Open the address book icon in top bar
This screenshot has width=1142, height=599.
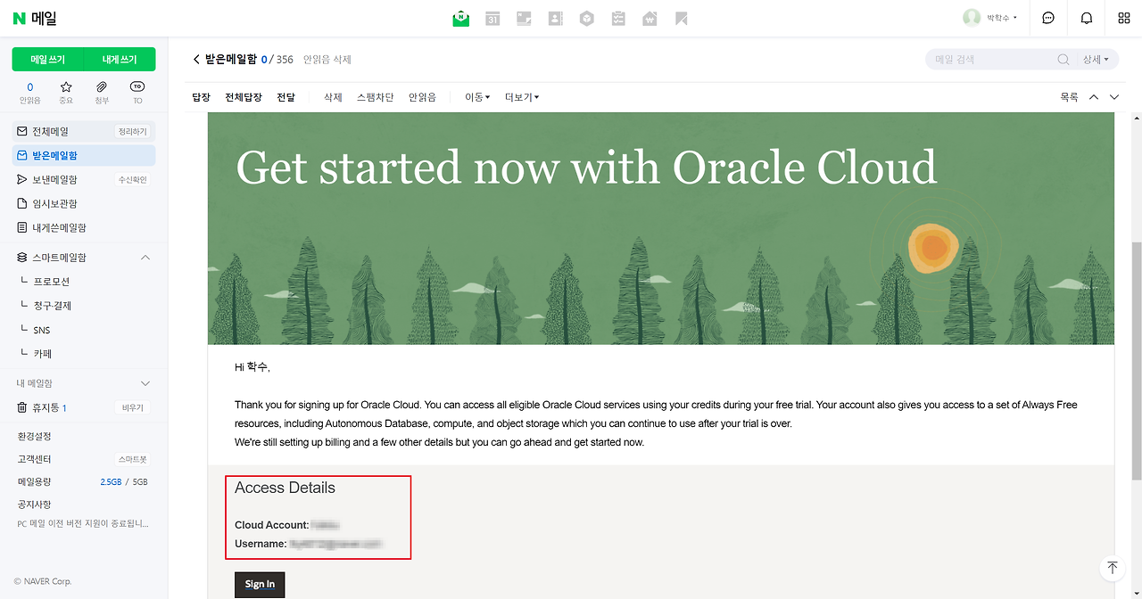click(x=555, y=18)
